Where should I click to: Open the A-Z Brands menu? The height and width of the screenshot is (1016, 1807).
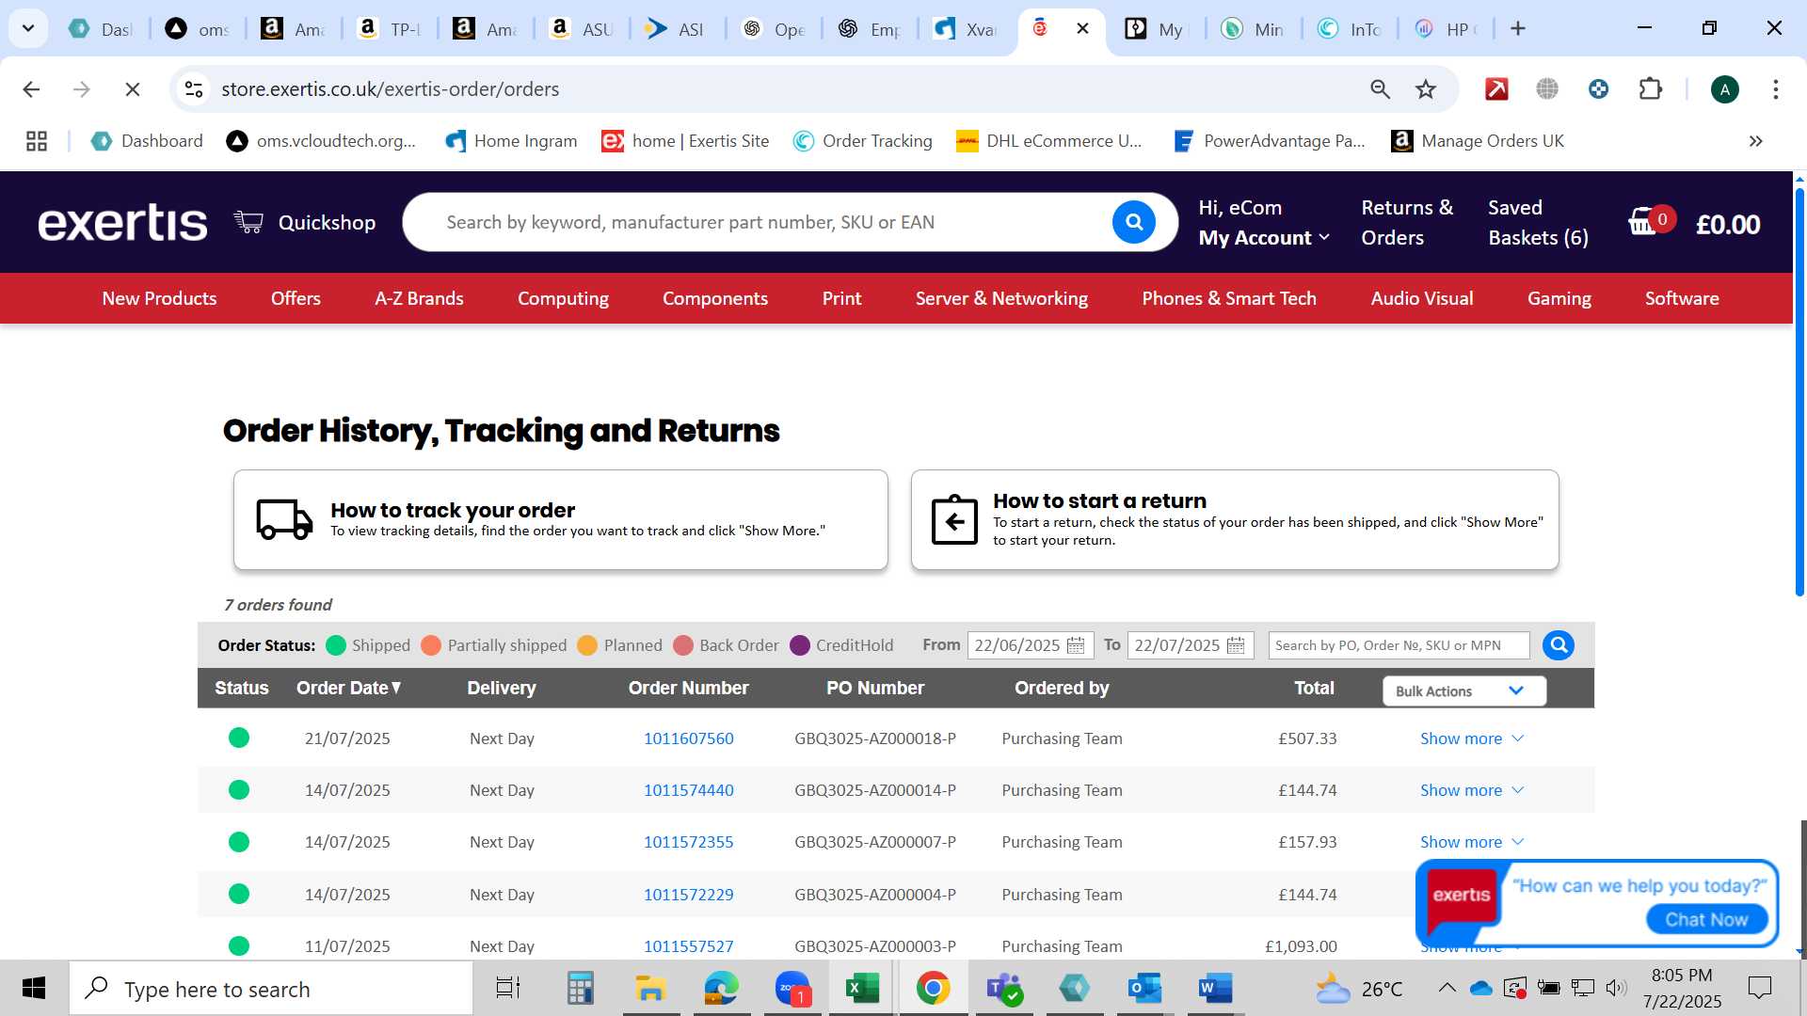coord(419,298)
